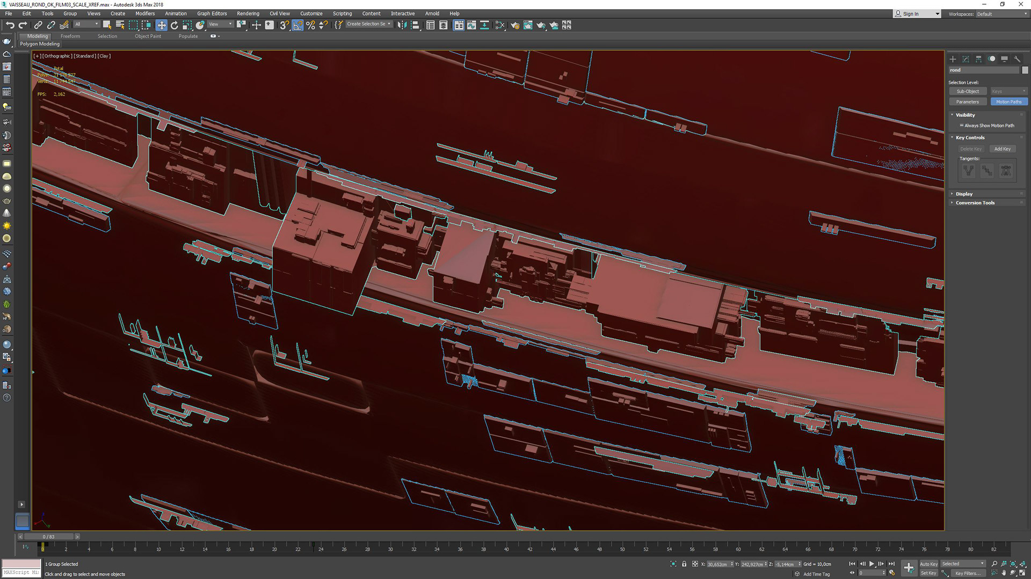
Task: Open the Workspaces Default dropdown
Action: (x=1001, y=14)
